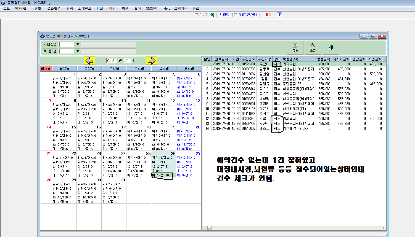
Task: Select calendar cell for day 26
Action: [x=164, y=164]
